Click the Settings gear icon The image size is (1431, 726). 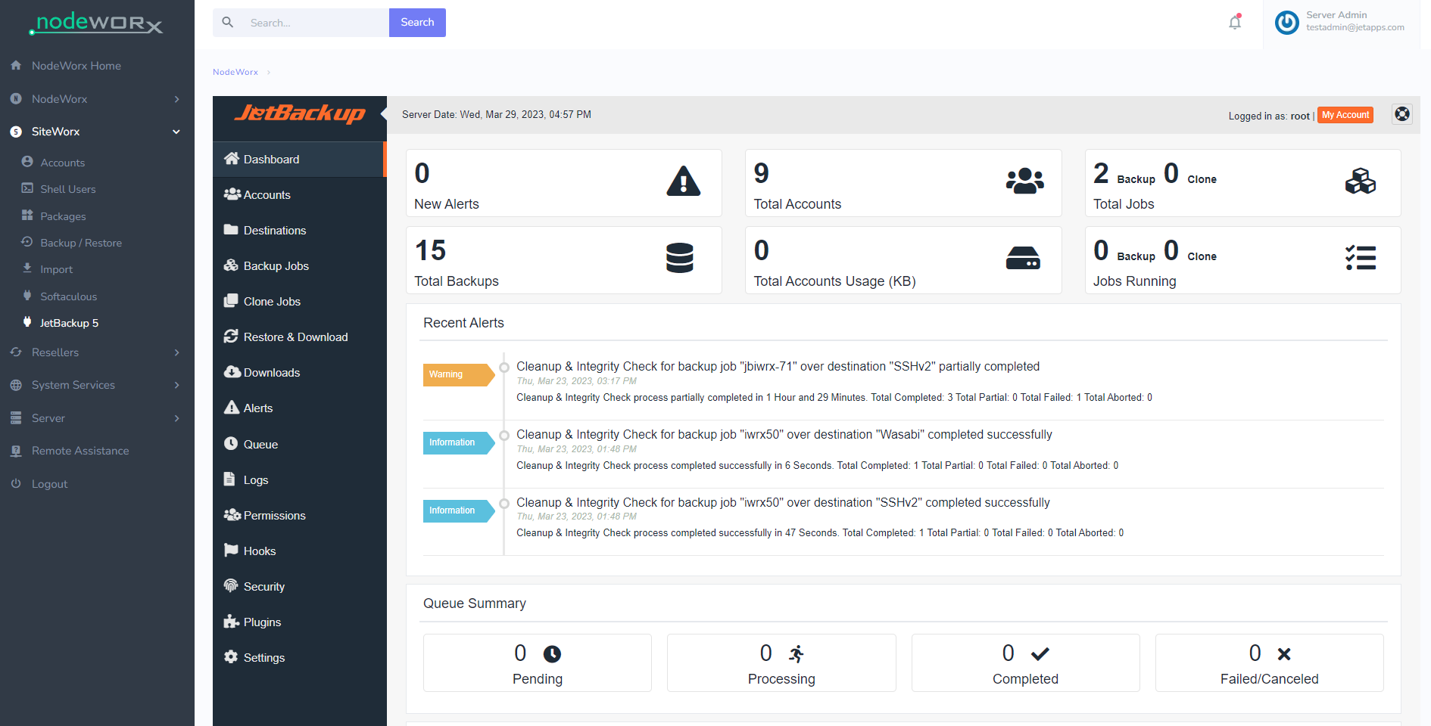[231, 657]
